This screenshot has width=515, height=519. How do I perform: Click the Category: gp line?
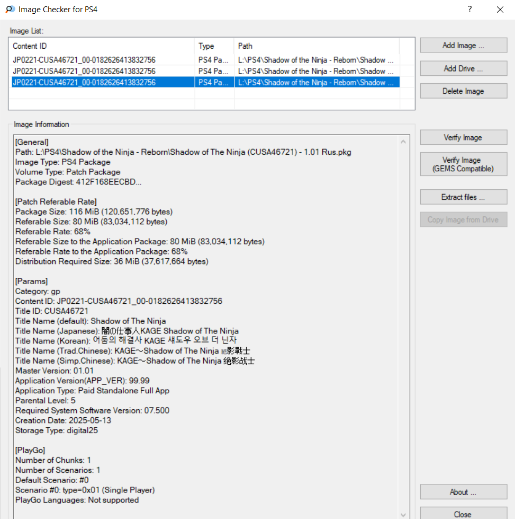point(38,291)
